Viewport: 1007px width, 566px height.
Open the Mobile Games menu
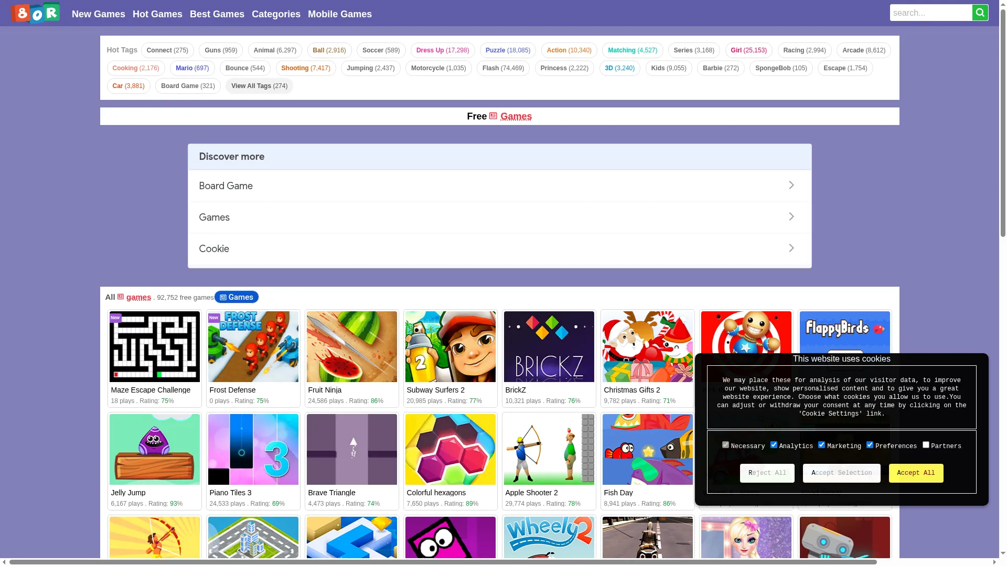(x=340, y=14)
